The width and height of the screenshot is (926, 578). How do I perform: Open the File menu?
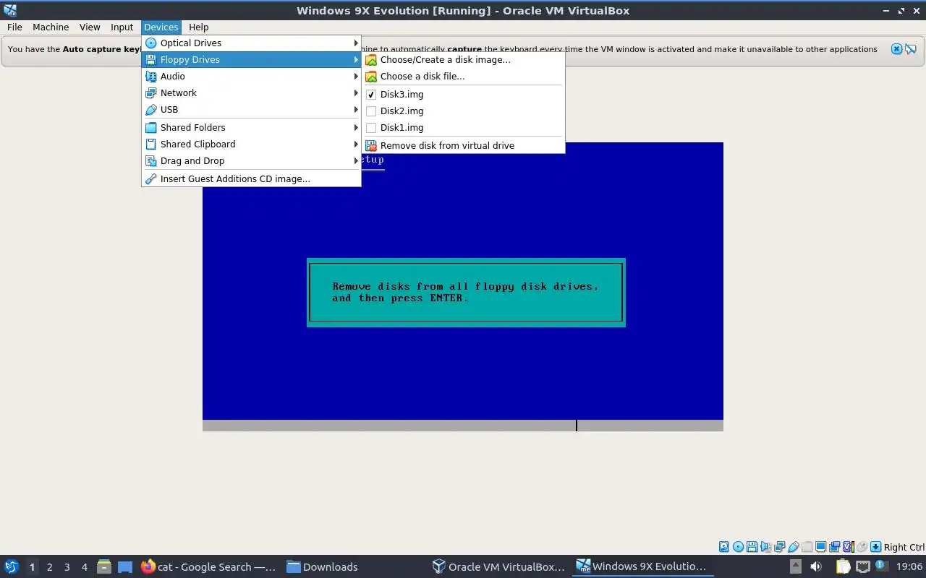(14, 27)
